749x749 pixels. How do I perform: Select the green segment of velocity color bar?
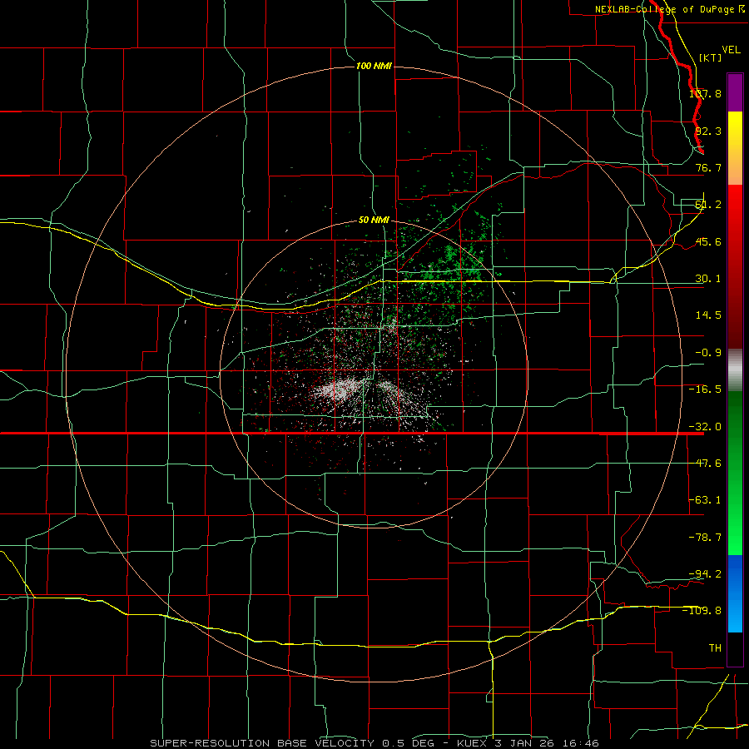click(x=735, y=473)
